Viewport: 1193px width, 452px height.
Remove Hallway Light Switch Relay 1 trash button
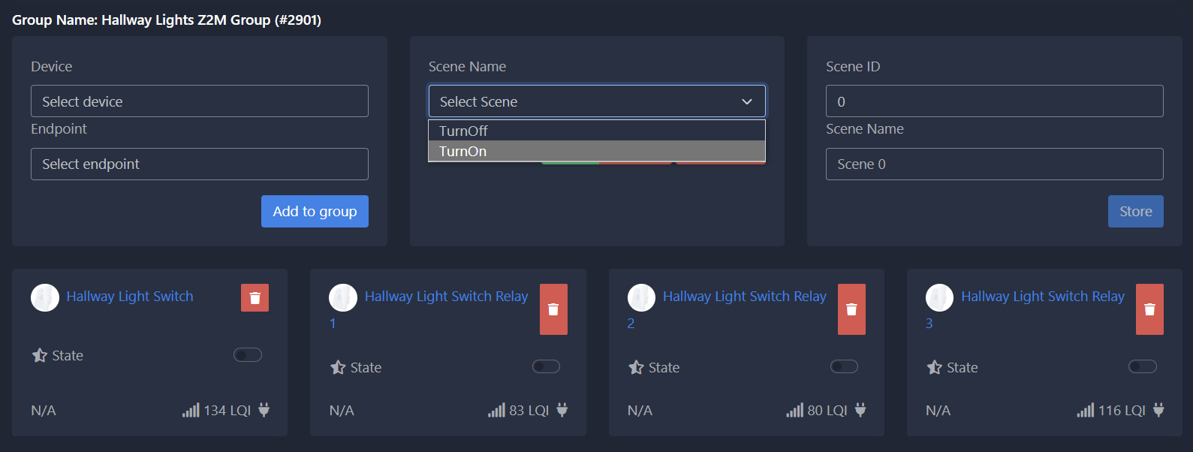(x=553, y=309)
